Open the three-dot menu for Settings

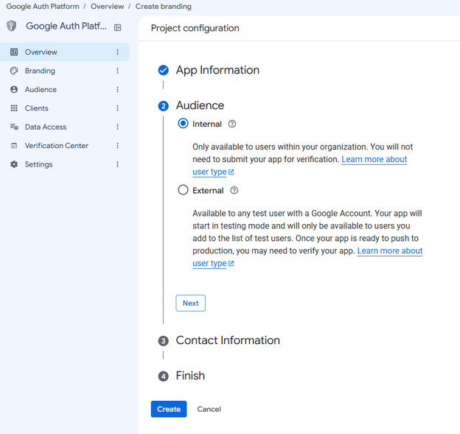pos(118,164)
